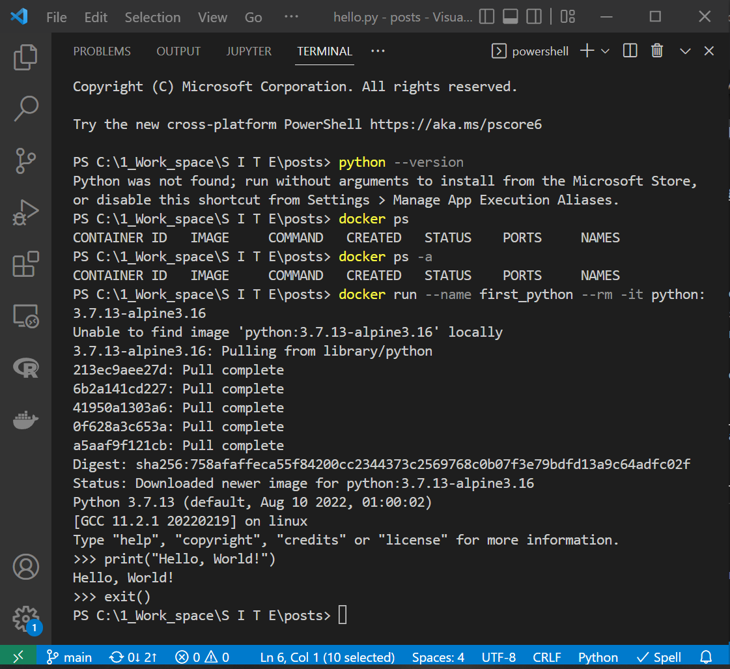Collapse the panel with the chevron
Viewport: 730px width, 669px height.
[684, 51]
